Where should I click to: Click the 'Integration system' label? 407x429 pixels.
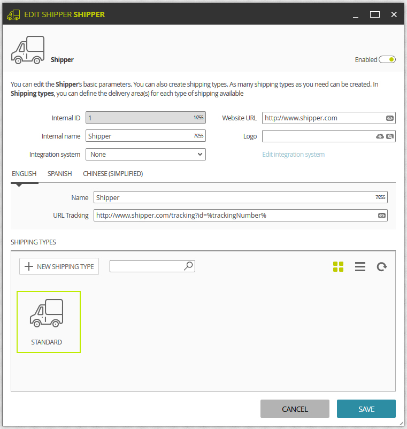(x=55, y=155)
